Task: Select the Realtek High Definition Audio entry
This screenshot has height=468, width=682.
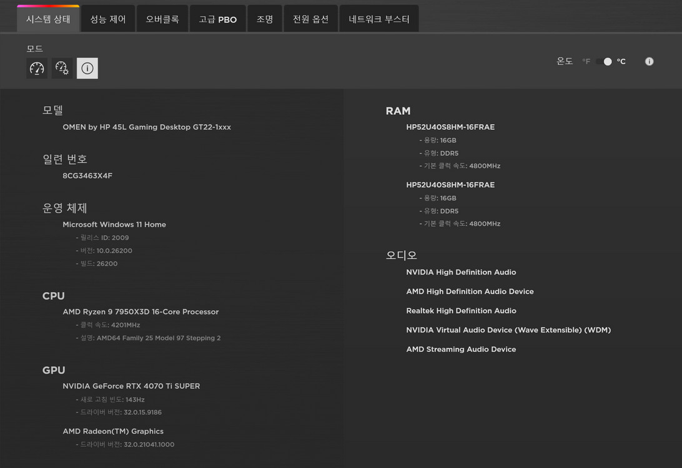Action: point(461,310)
